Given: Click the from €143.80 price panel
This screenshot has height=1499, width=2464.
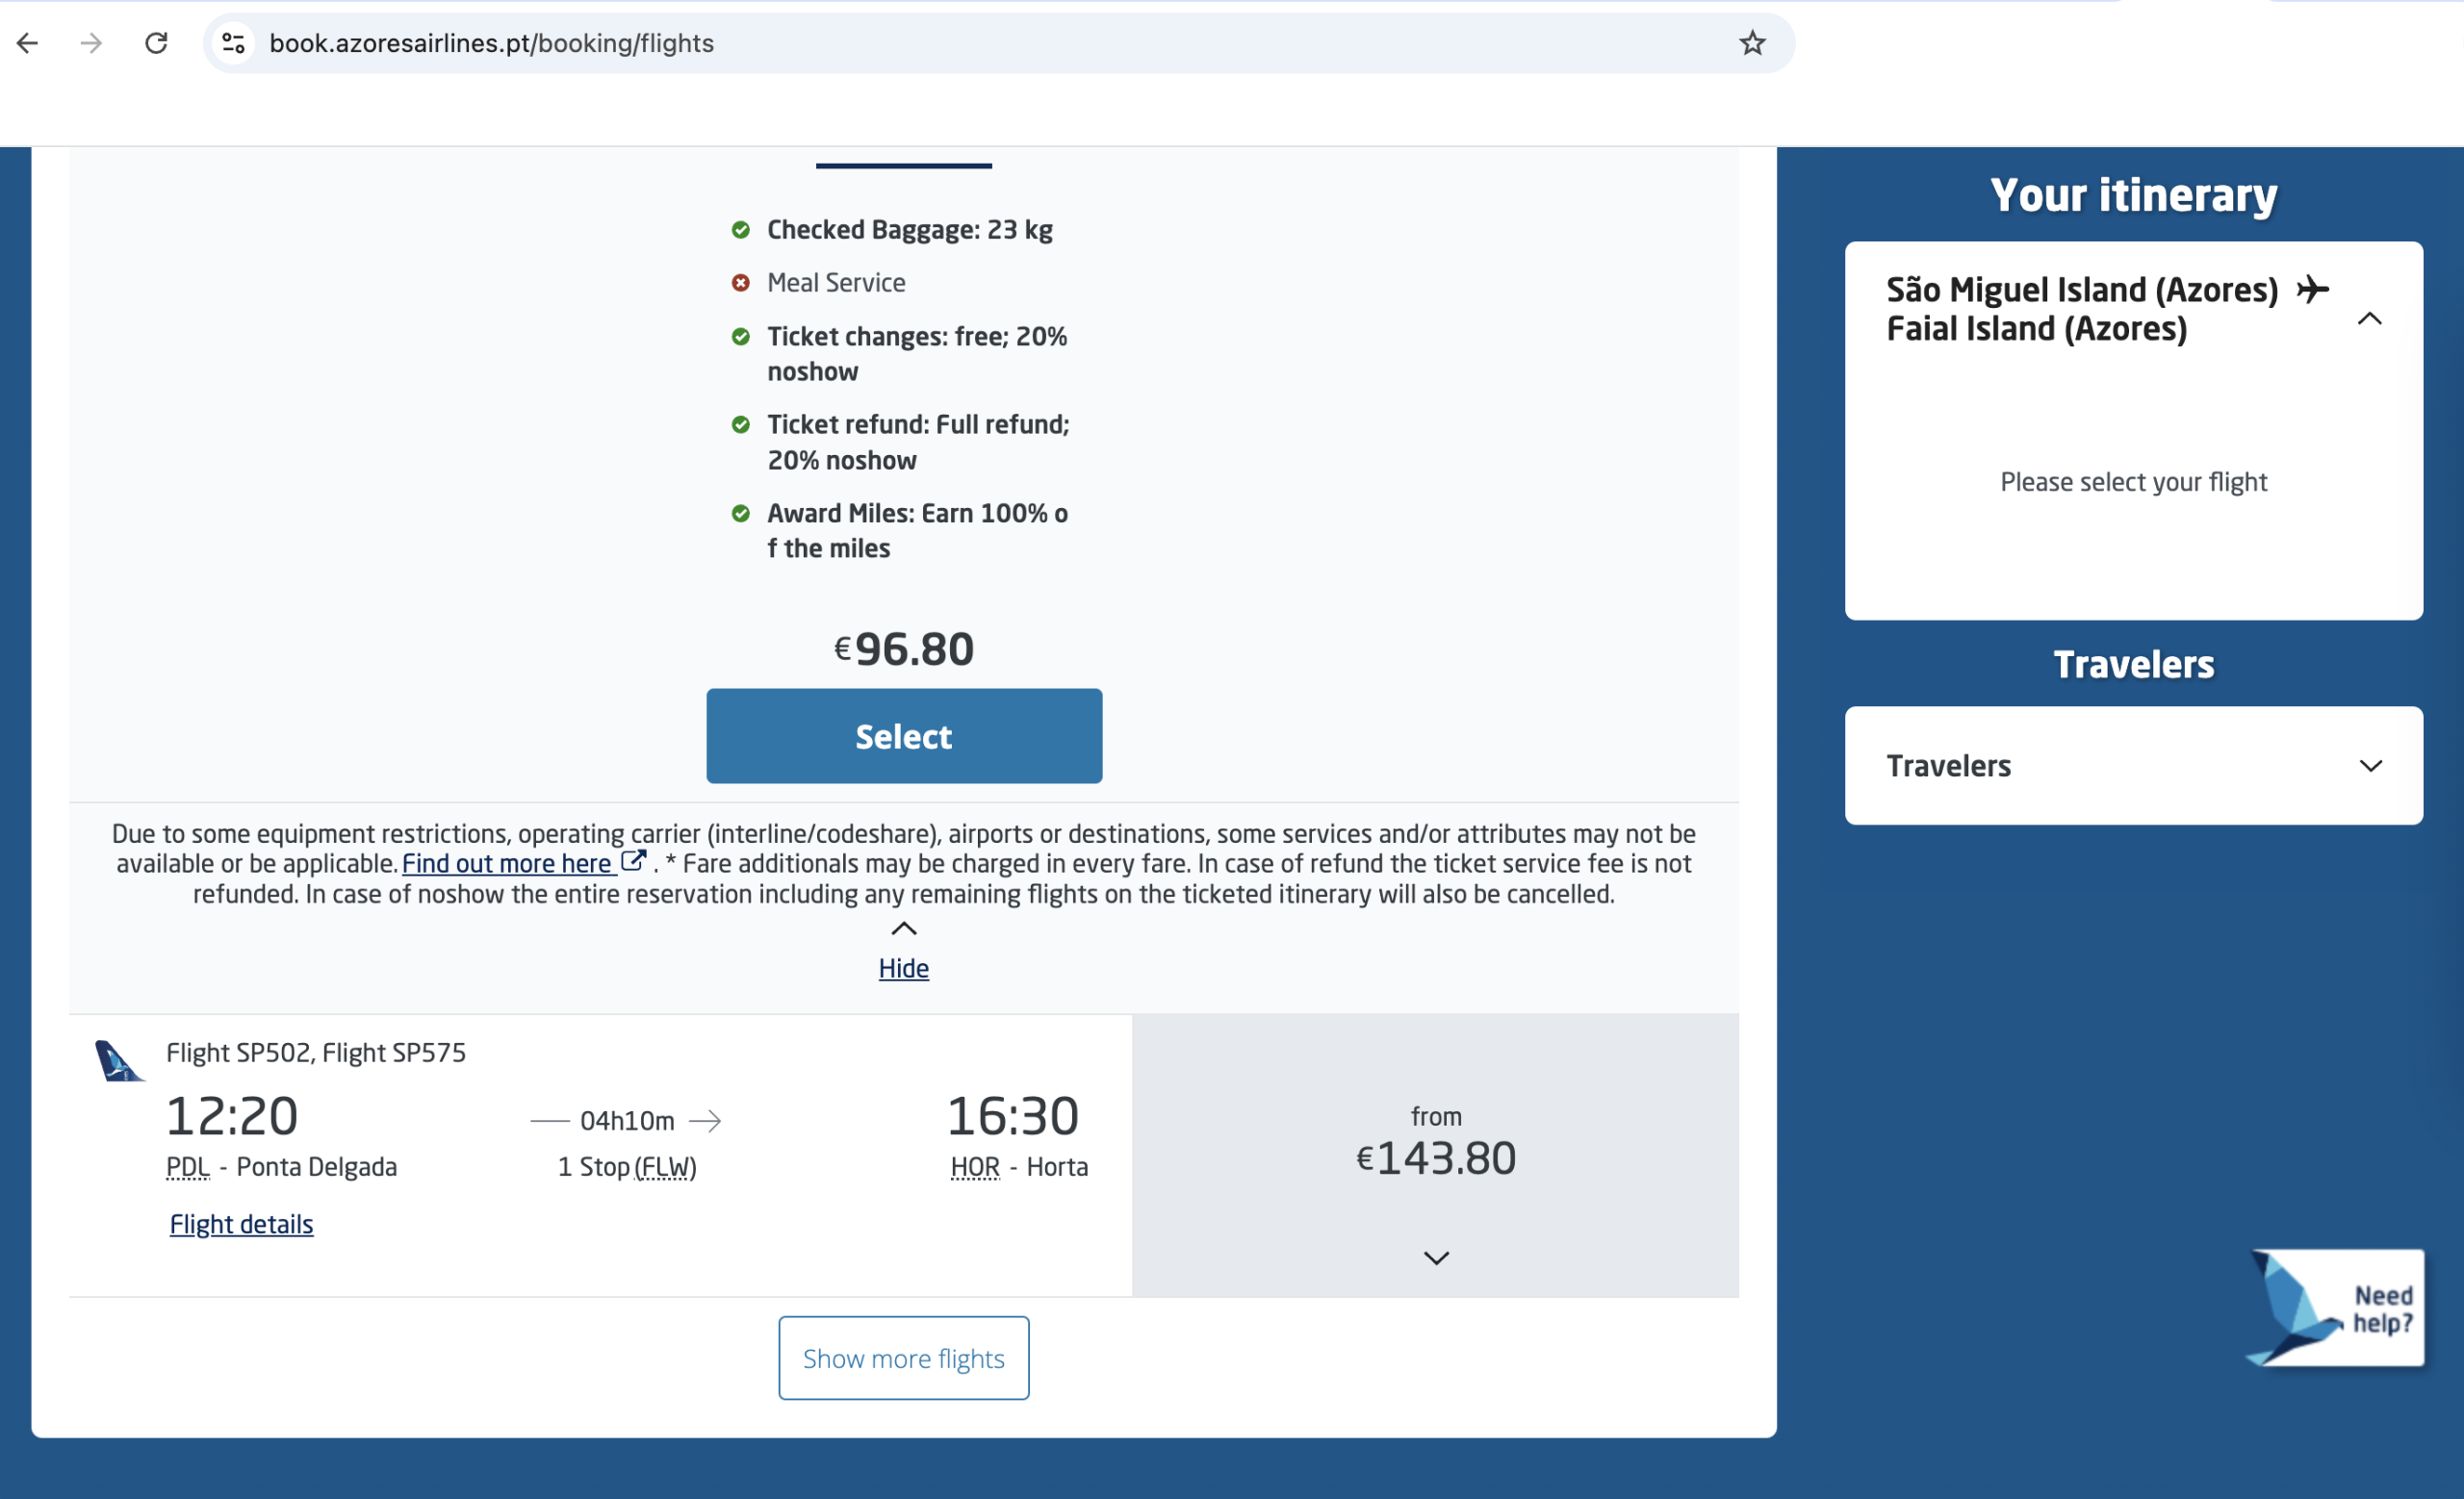Looking at the screenshot, I should pos(1435,1156).
